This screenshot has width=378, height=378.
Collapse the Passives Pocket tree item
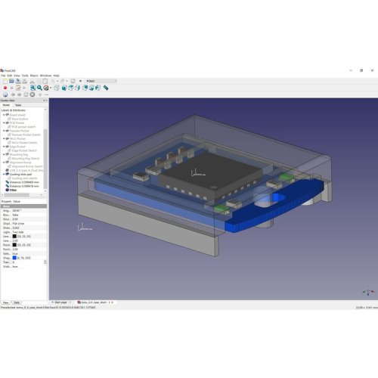4,131
